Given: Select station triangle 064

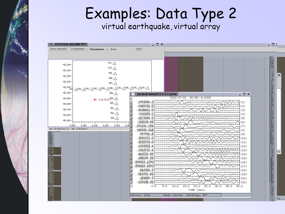Looking at the screenshot, I should click(x=116, y=99).
